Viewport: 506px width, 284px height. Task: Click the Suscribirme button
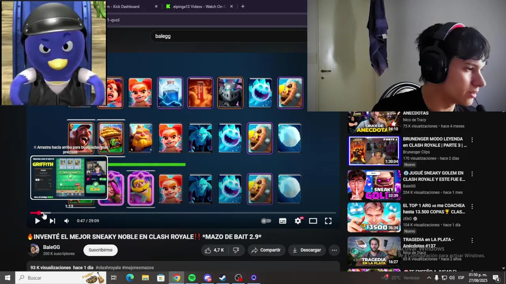[x=100, y=250]
